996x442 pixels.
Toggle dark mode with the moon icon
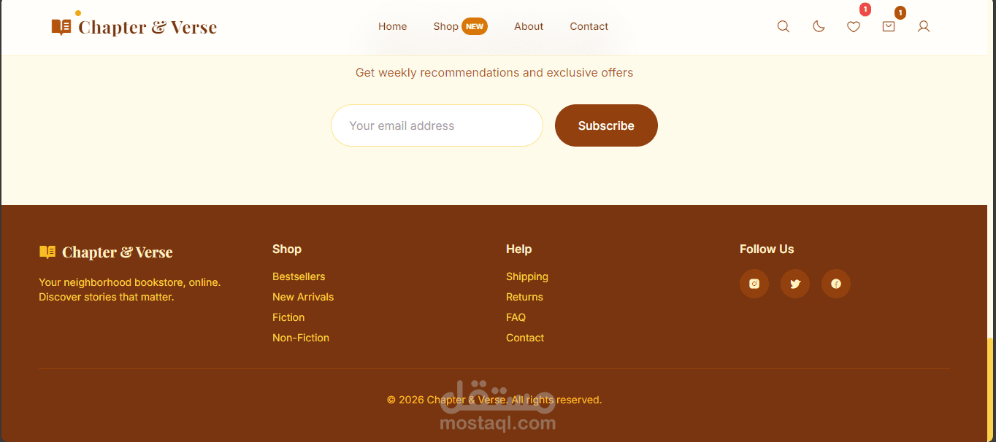819,26
